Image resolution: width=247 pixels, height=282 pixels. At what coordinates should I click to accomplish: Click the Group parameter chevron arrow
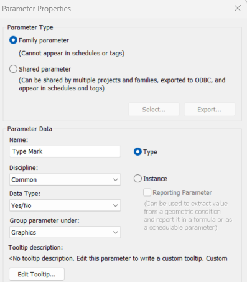(x=116, y=232)
